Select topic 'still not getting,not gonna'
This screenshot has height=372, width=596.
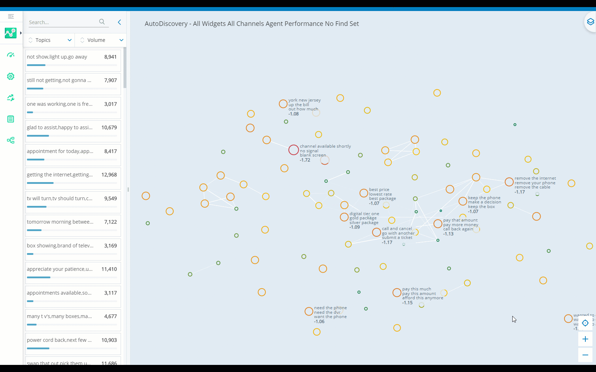73,84
